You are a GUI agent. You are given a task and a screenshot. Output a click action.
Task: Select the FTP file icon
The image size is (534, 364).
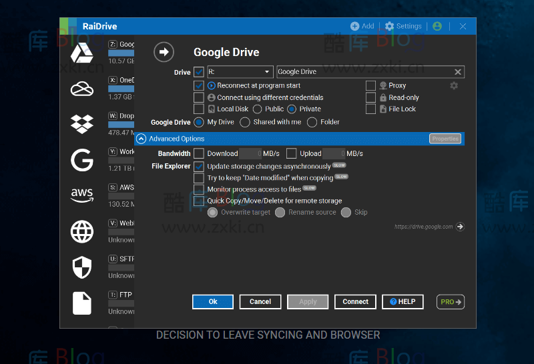click(82, 303)
